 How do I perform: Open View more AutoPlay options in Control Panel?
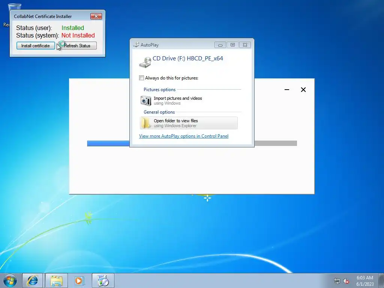click(x=184, y=136)
